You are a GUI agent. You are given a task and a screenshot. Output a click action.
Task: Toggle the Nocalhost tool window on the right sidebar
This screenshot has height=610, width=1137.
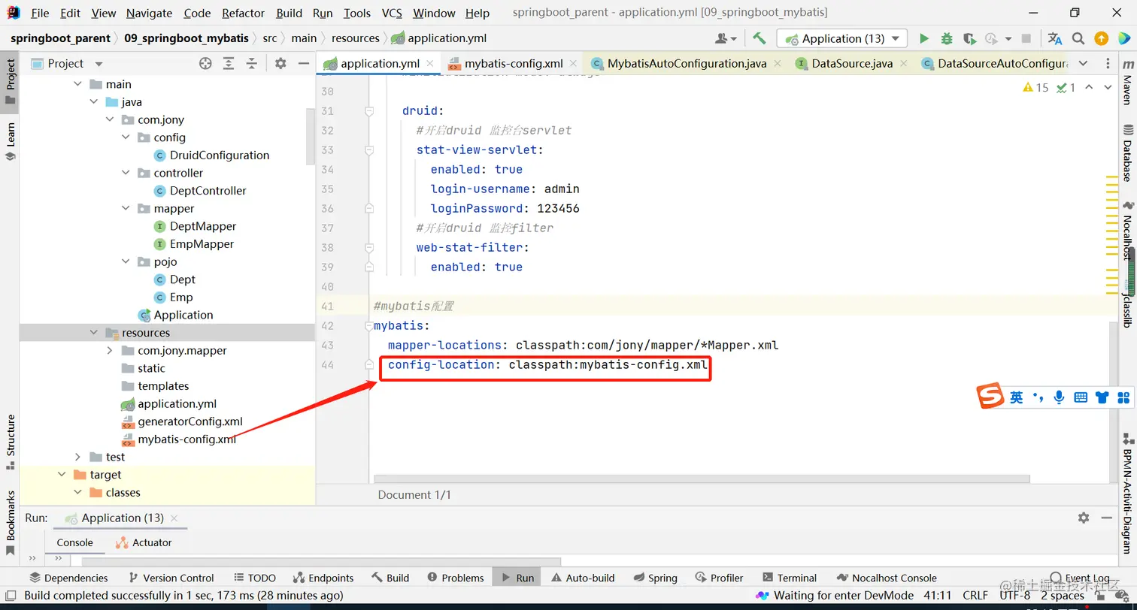point(1126,230)
